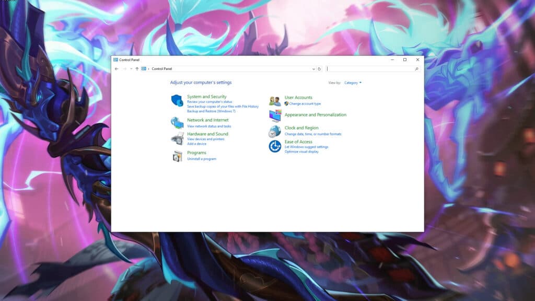This screenshot has height=301, width=535.
Task: Click the back navigation arrow
Action: (x=116, y=68)
